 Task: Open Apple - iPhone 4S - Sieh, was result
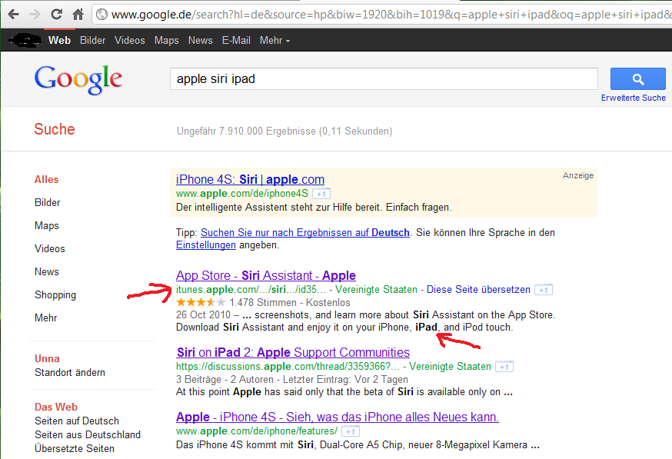(x=338, y=417)
